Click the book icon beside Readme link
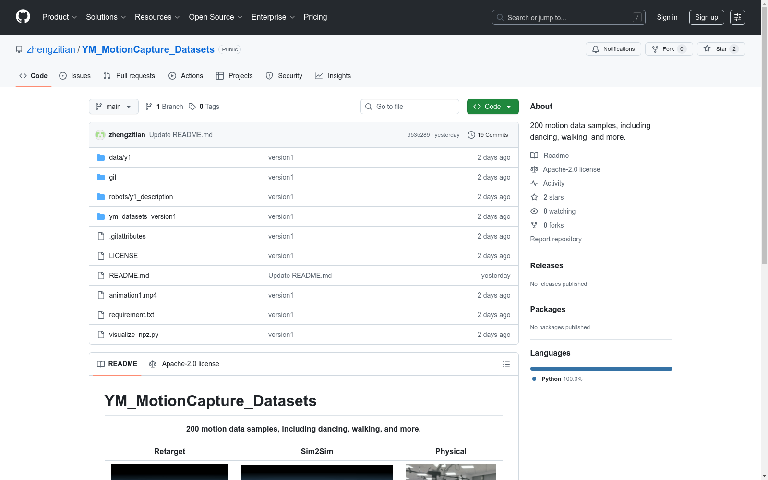The width and height of the screenshot is (768, 480). point(534,156)
